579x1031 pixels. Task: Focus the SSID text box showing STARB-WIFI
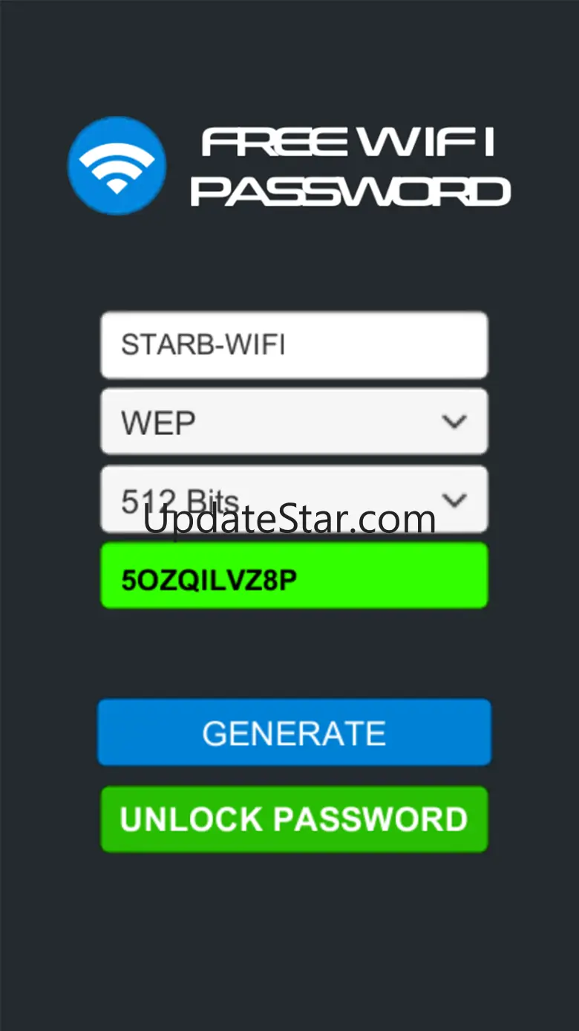[294, 345]
